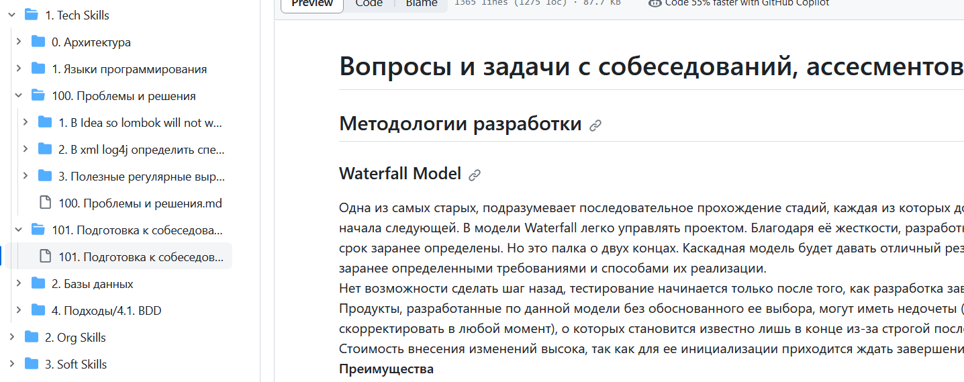The height and width of the screenshot is (382, 964).
Task: Click the 1365 lines file info text
Action: (538, 3)
